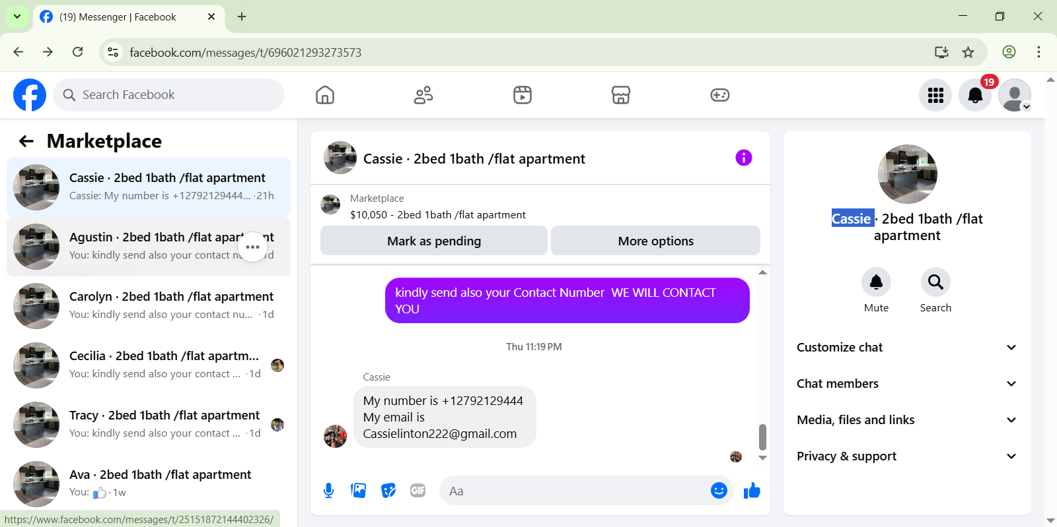Expand Chat members section
The image size is (1057, 527).
(907, 384)
